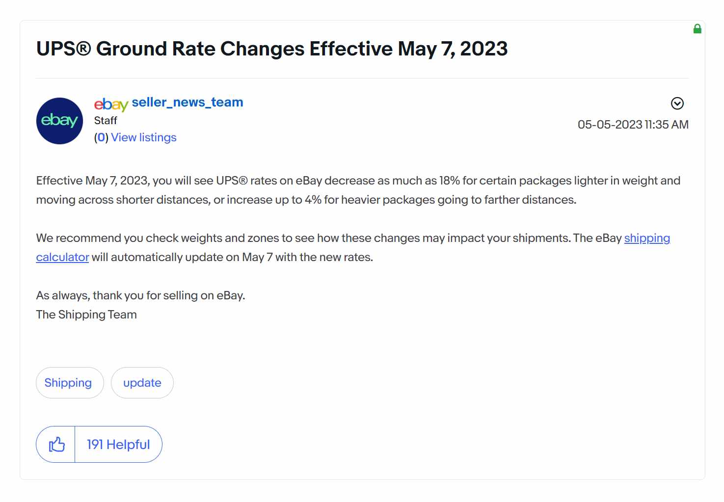Click the 'The Shipping Team' signature
This screenshot has height=502, width=724.
86,315
